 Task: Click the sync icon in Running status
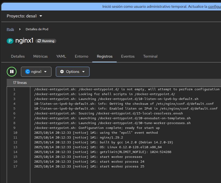coord(39,41)
